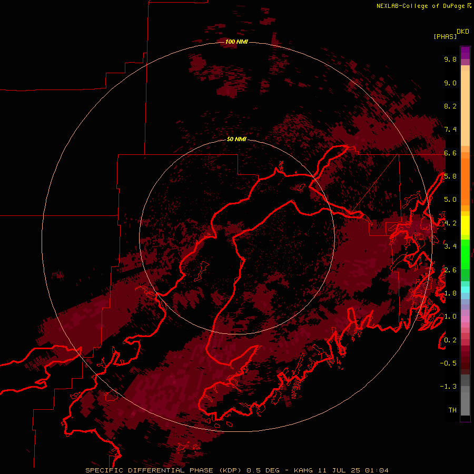
Task: Click the purple top segment of the color bar
Action: [x=465, y=53]
